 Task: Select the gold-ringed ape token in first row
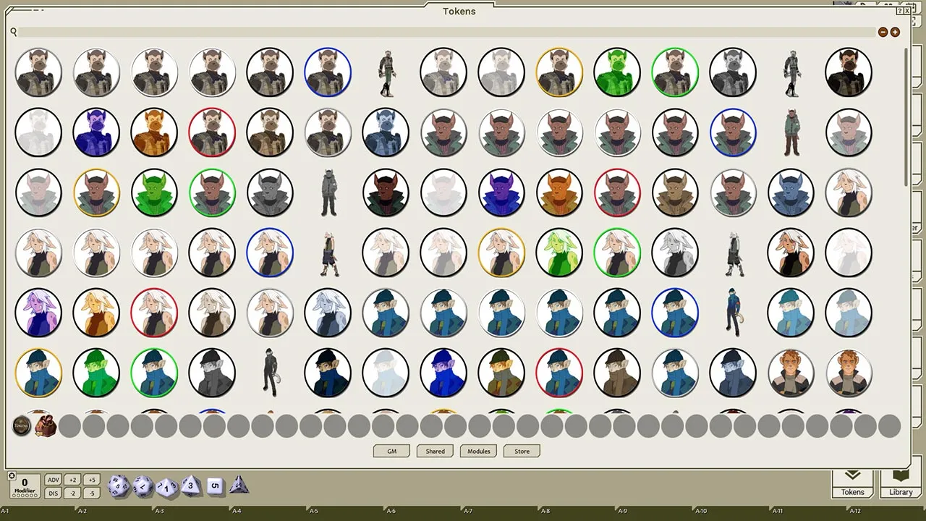(559, 72)
